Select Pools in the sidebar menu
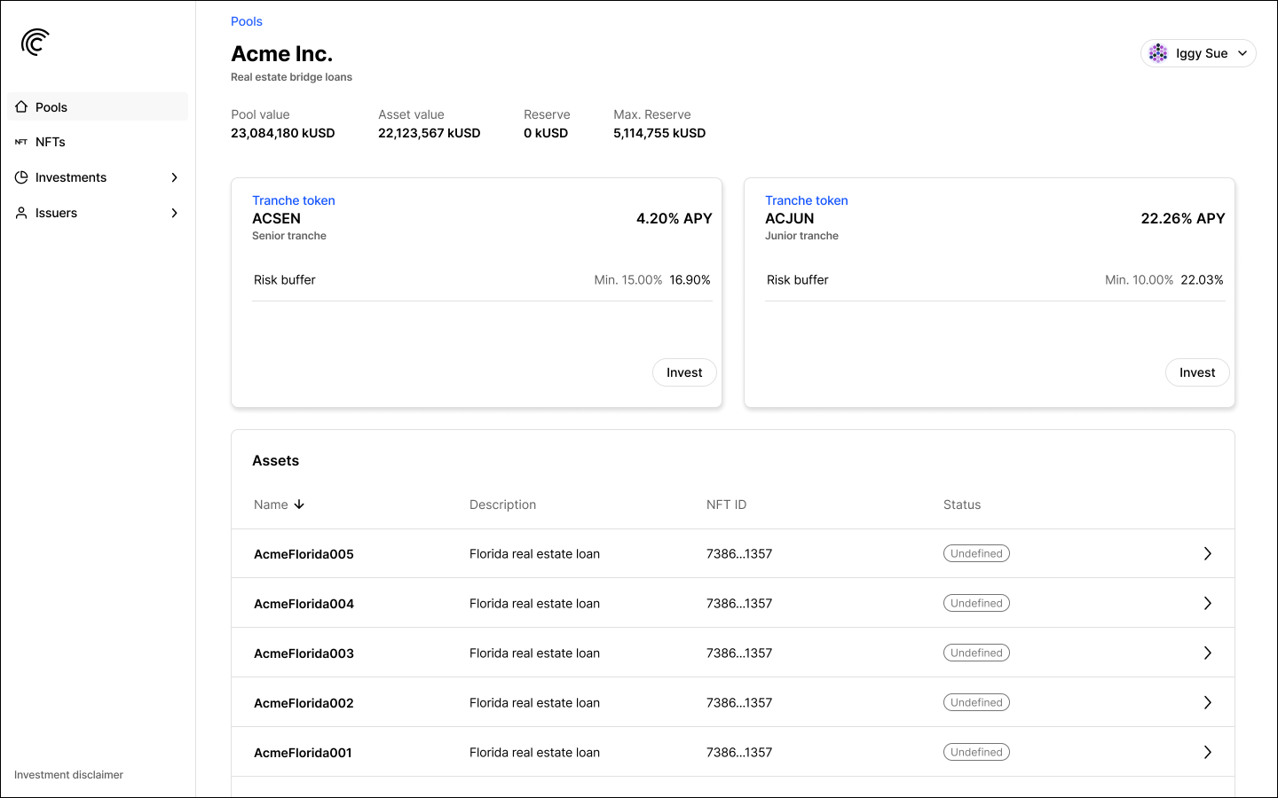This screenshot has width=1278, height=798. click(51, 107)
